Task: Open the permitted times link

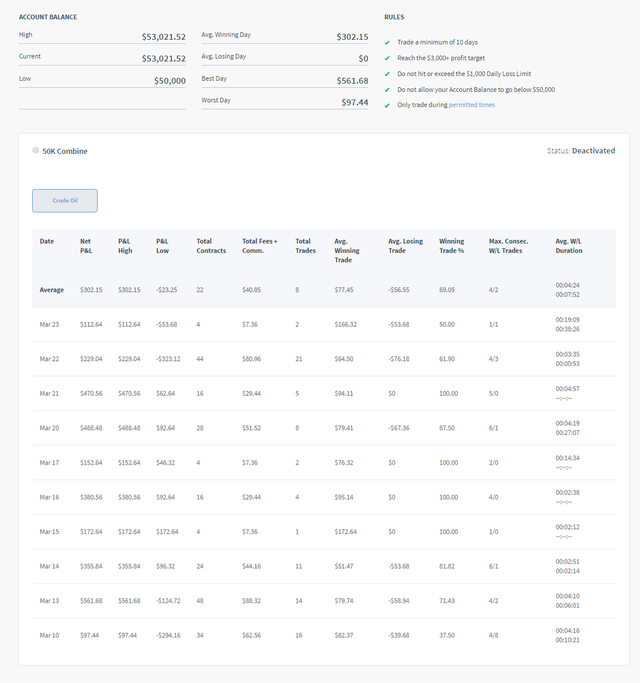Action: pyautogui.click(x=472, y=105)
